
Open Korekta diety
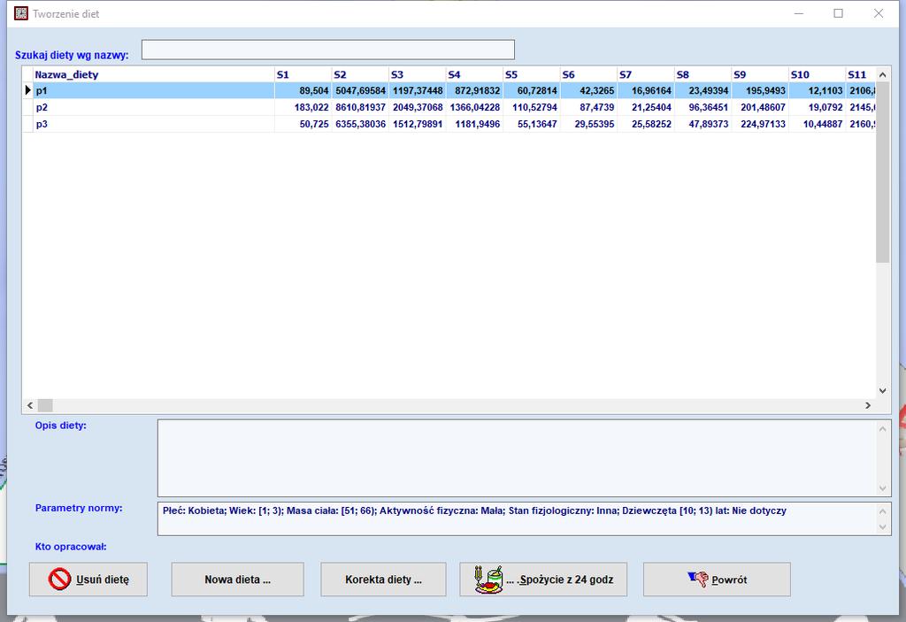pyautogui.click(x=384, y=580)
